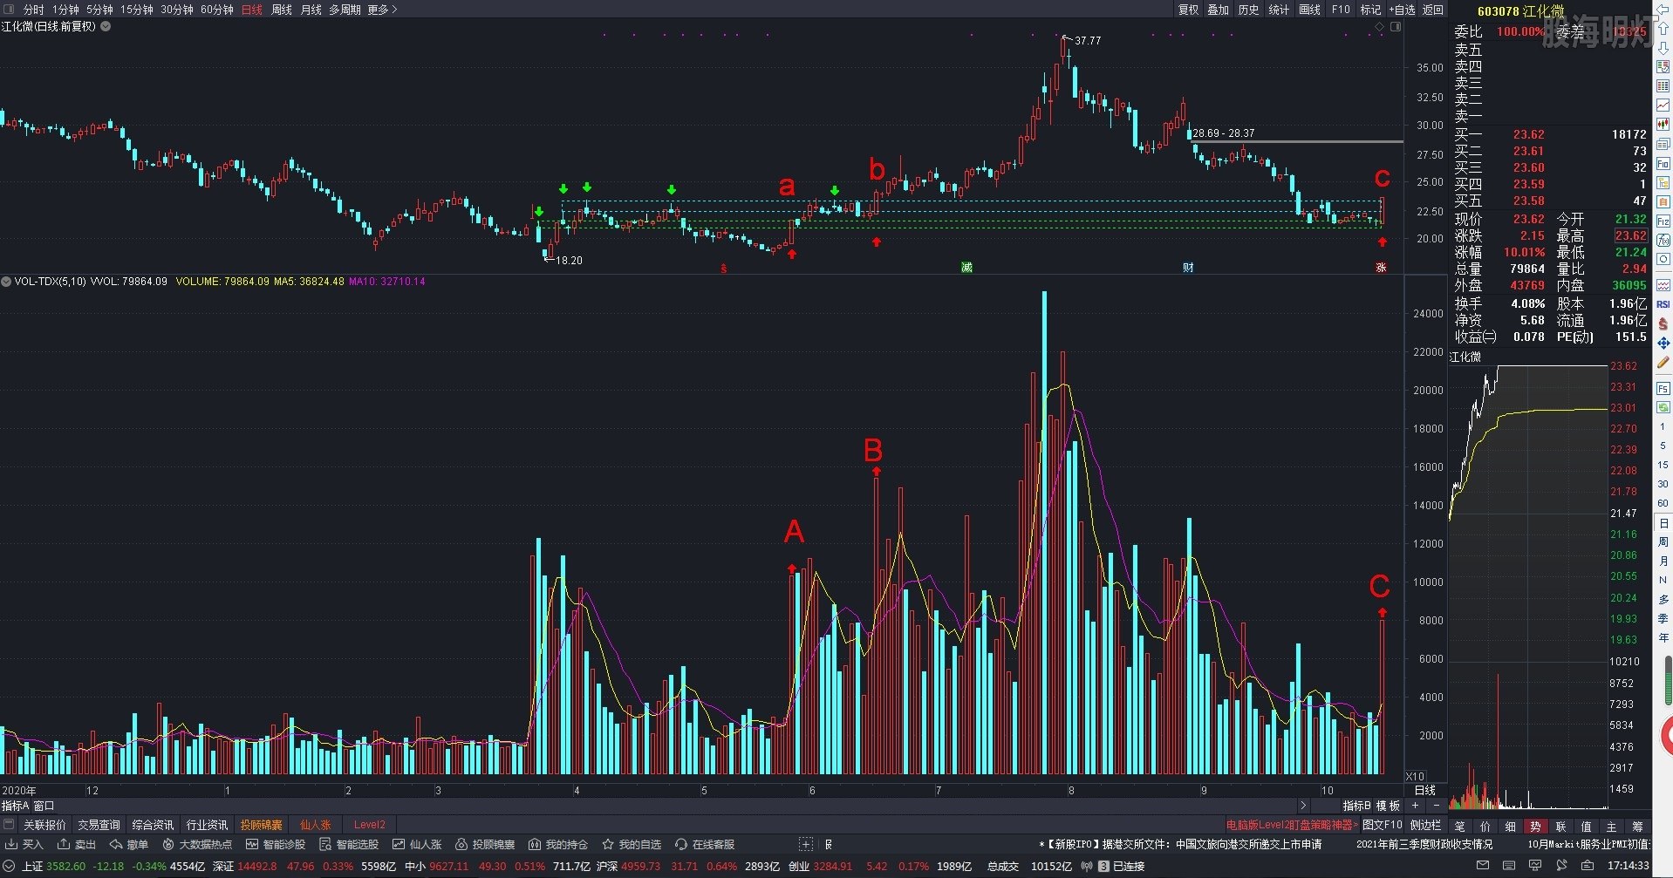1673x878 pixels.
Task: Click the 画线 draw-line button
Action: pos(1309,10)
